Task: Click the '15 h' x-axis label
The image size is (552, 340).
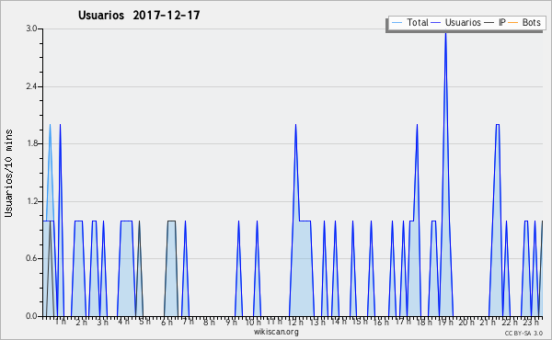Action: [360, 322]
